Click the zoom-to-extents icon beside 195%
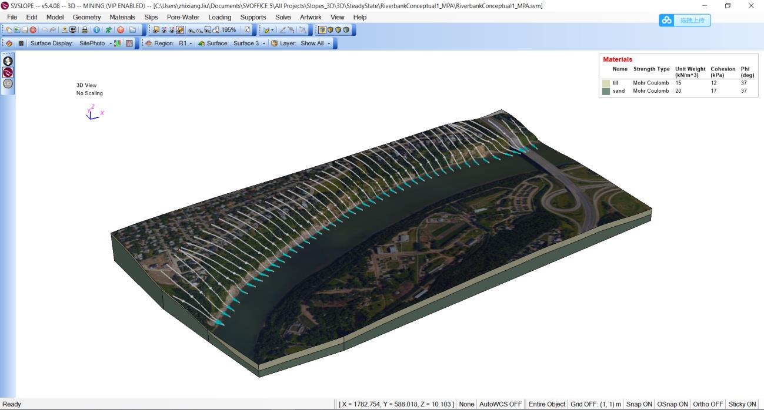Viewport: 764px width, 410px height. [247, 30]
